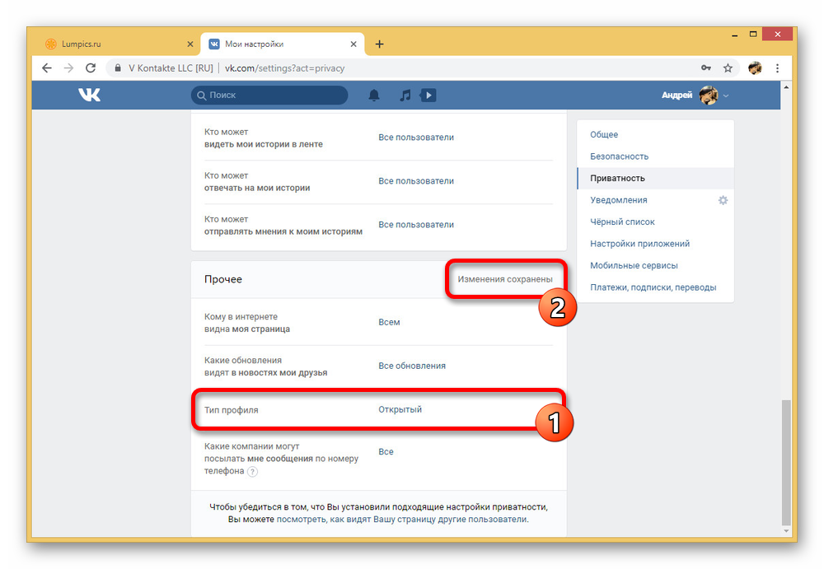Select Чёрный список in the settings menu
The image size is (824, 569).
coord(622,222)
